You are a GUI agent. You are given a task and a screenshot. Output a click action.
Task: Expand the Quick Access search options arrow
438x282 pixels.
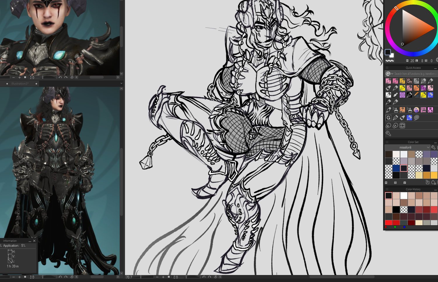(392, 74)
